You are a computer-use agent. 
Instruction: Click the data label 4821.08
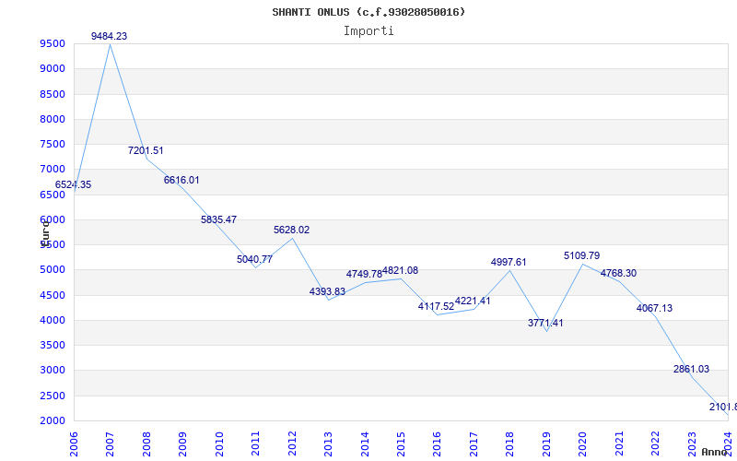pos(400,270)
